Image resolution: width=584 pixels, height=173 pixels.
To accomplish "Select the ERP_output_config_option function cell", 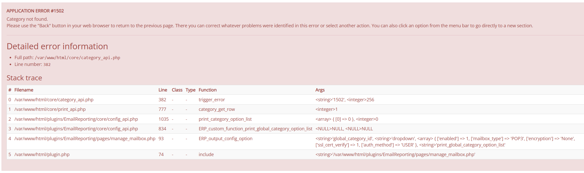I will [x=225, y=138].
